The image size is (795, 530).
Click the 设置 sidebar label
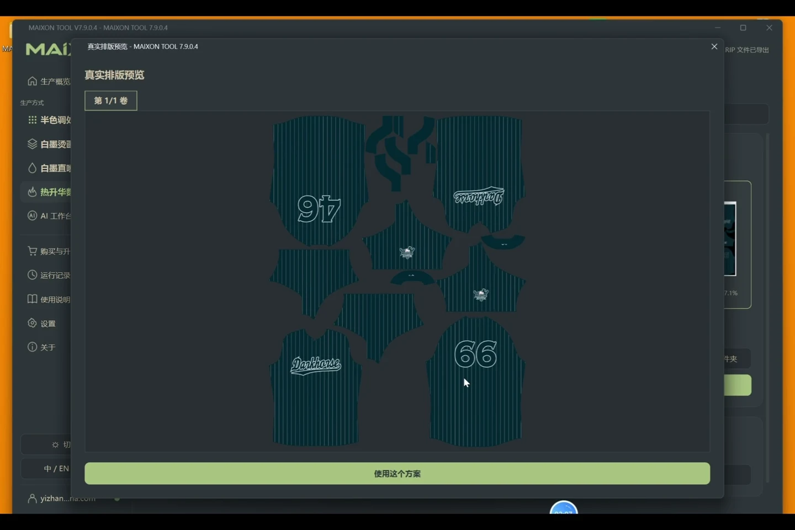pos(48,324)
